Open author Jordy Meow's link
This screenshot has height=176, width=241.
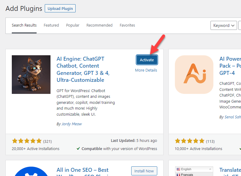(x=72, y=124)
